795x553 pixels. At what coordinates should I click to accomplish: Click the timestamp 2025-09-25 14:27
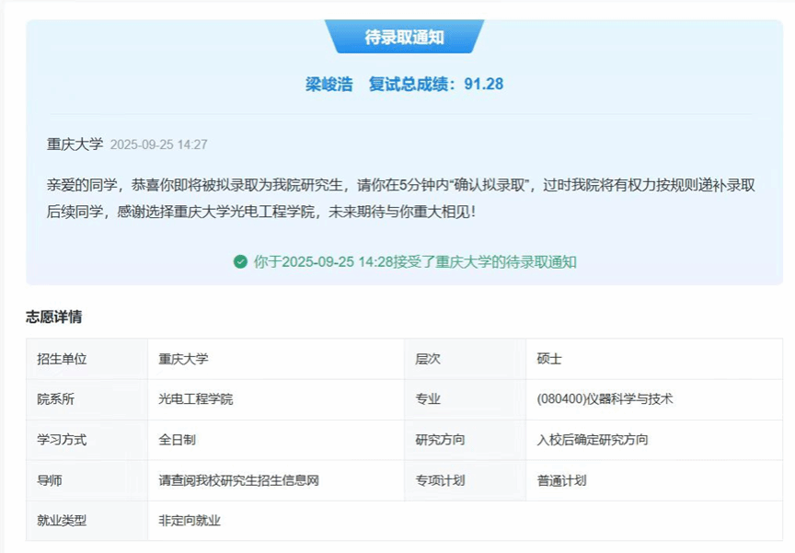[x=158, y=145]
